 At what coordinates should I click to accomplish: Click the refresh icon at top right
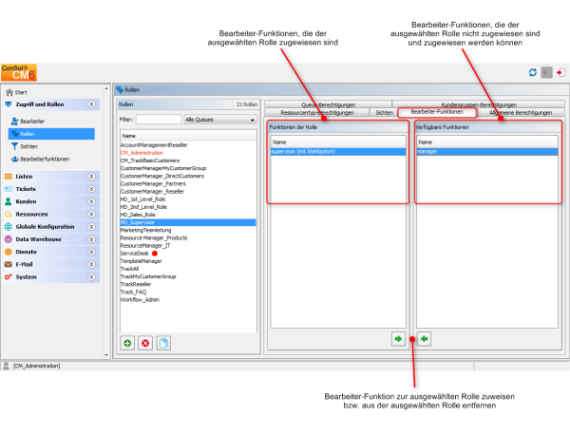click(532, 72)
